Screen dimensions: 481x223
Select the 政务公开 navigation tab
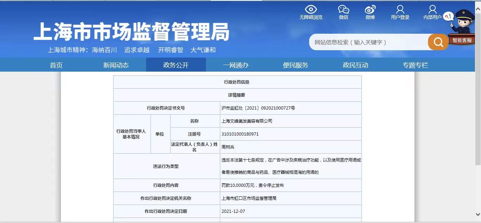(x=176, y=65)
